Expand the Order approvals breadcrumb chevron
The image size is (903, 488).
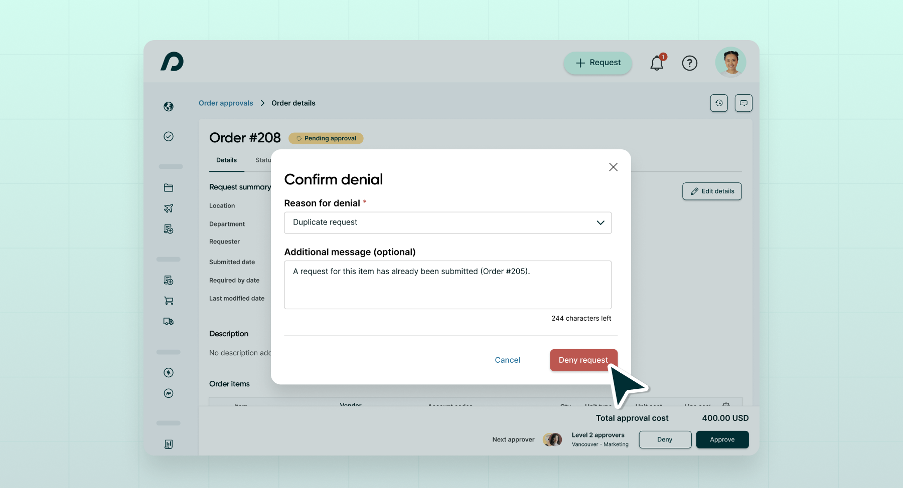(x=262, y=103)
